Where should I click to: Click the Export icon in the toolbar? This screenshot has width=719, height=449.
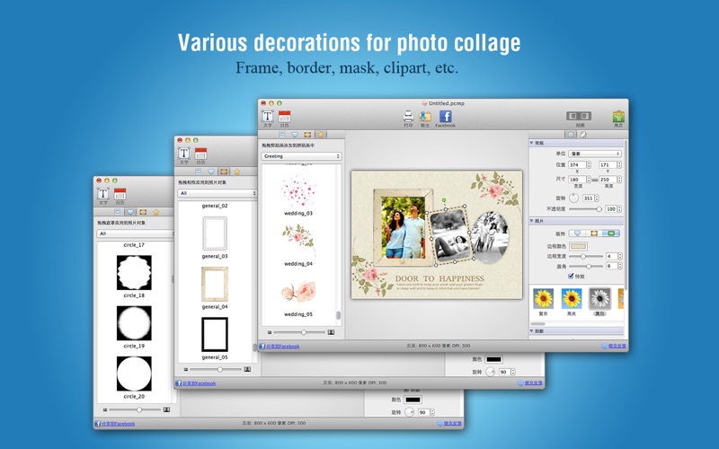[425, 116]
